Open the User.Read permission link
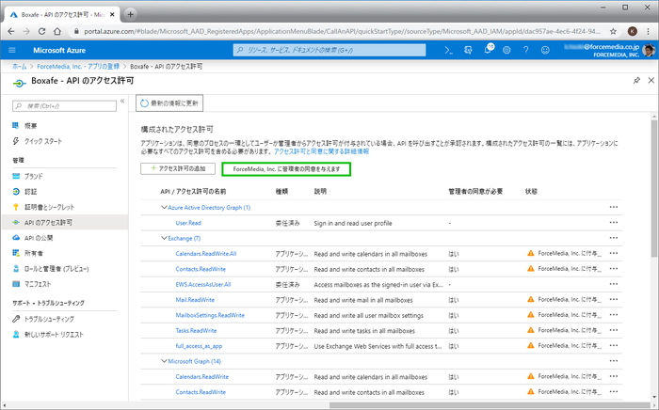The image size is (659, 410). 188,223
